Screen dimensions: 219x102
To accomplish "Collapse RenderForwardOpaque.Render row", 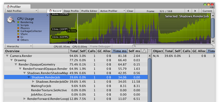I will point(20,69).
